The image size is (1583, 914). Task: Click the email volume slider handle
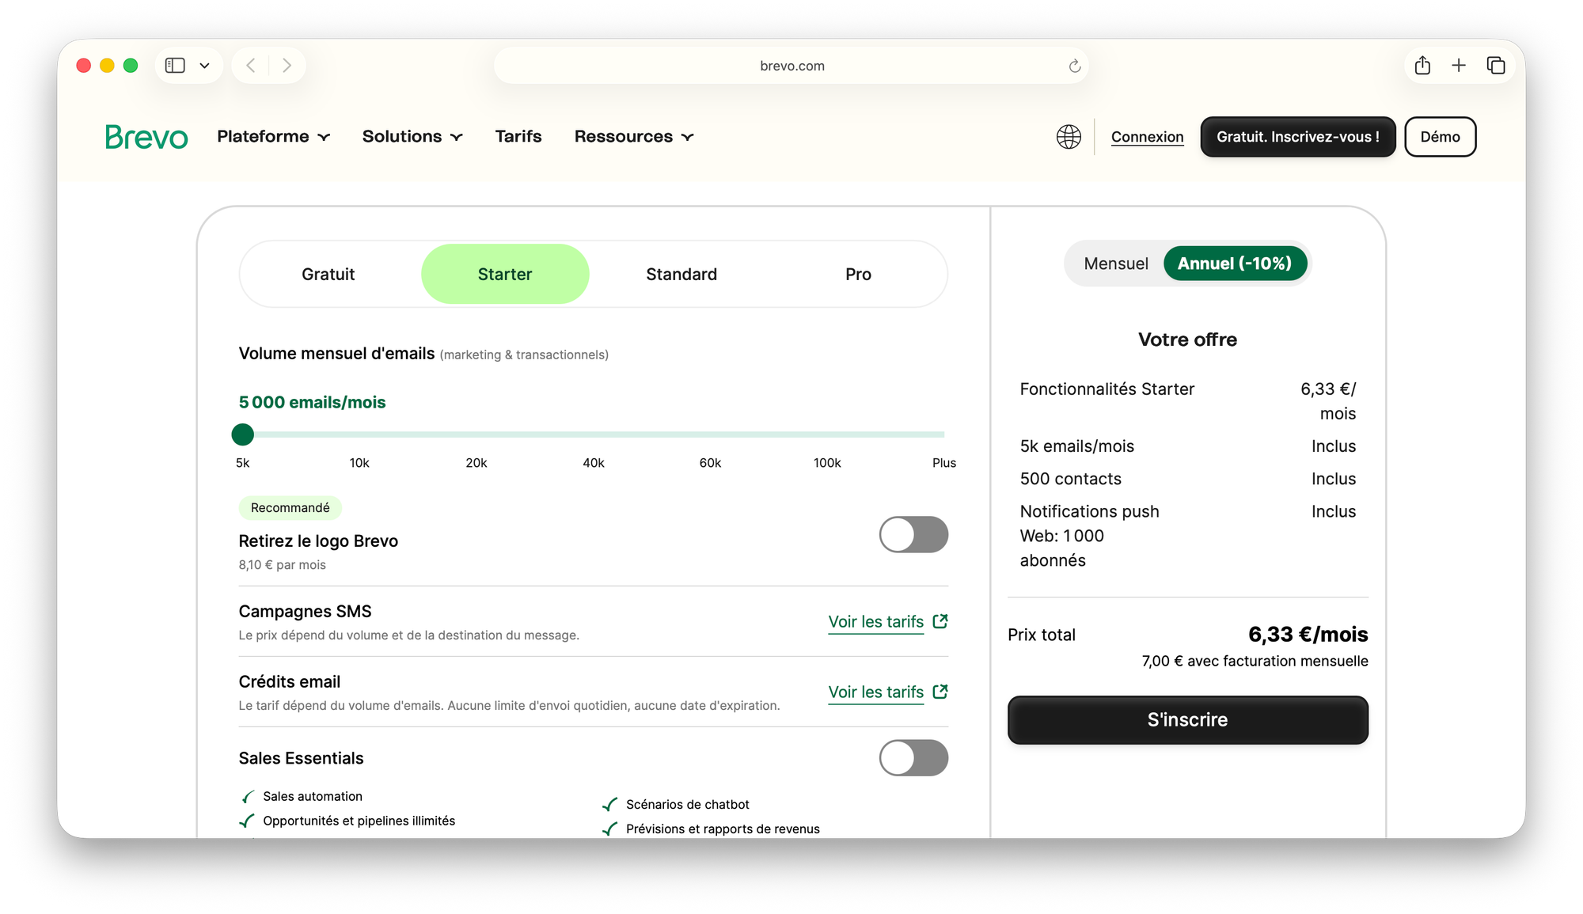click(x=243, y=434)
